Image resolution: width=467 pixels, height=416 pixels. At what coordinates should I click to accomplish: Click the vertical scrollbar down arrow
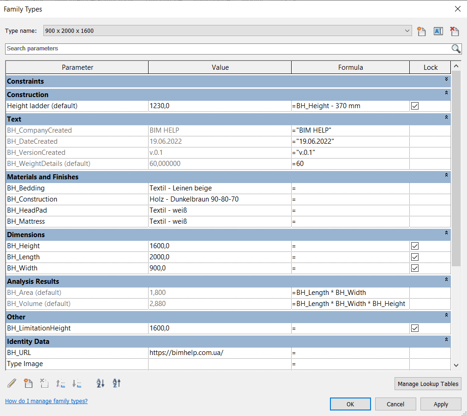456,365
